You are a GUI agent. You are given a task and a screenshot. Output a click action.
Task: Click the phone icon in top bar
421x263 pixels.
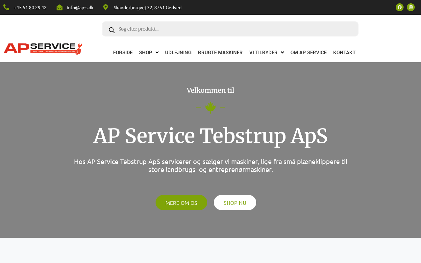click(x=6, y=7)
